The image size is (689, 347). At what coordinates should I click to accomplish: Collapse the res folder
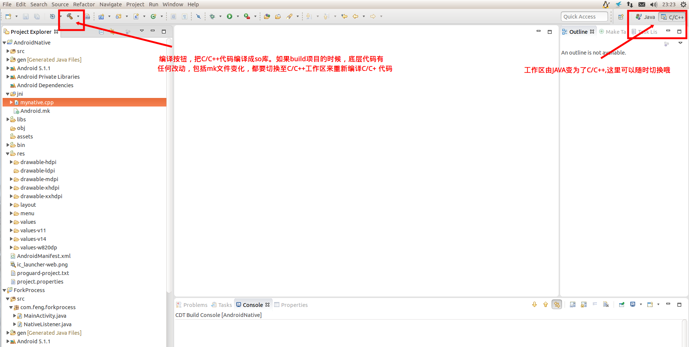[x=8, y=154]
